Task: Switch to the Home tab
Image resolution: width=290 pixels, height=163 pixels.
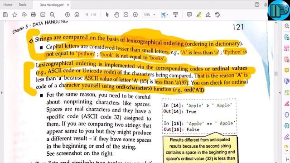Action: 8,5
